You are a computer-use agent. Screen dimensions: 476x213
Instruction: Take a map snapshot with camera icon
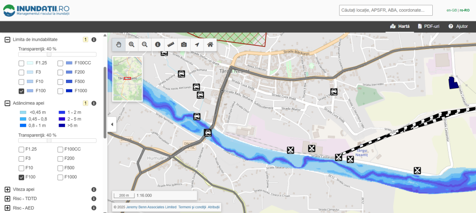coord(184,45)
